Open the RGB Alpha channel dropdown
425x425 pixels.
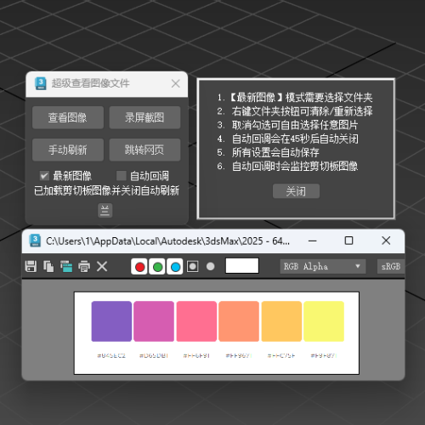(323, 266)
